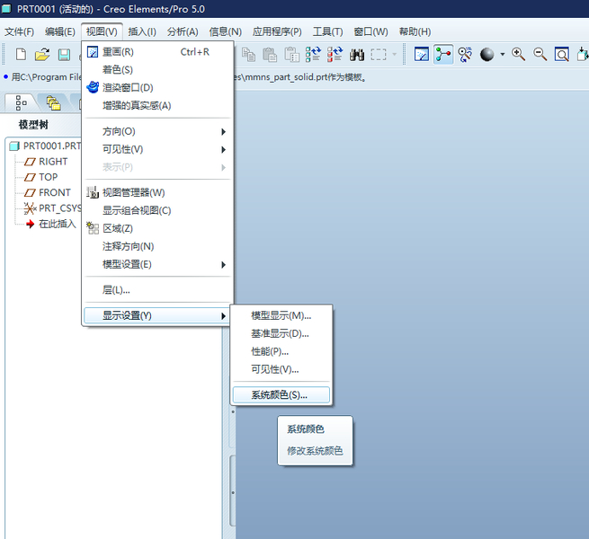Open 层(L)... layers item
589x539 pixels.
point(157,290)
